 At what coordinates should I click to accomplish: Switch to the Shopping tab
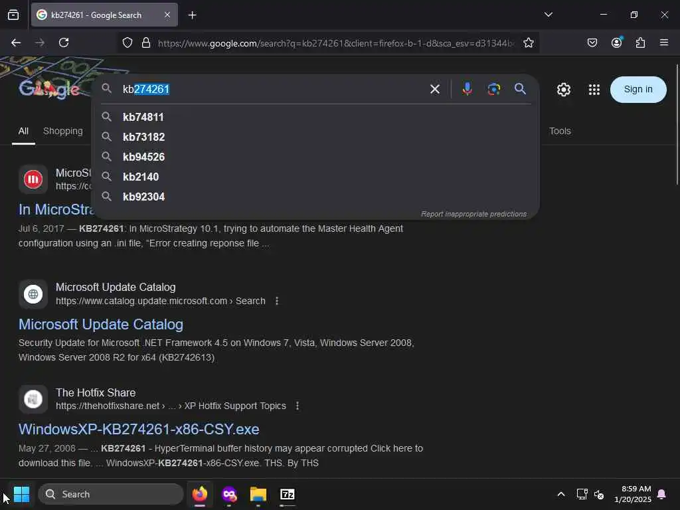pos(63,131)
